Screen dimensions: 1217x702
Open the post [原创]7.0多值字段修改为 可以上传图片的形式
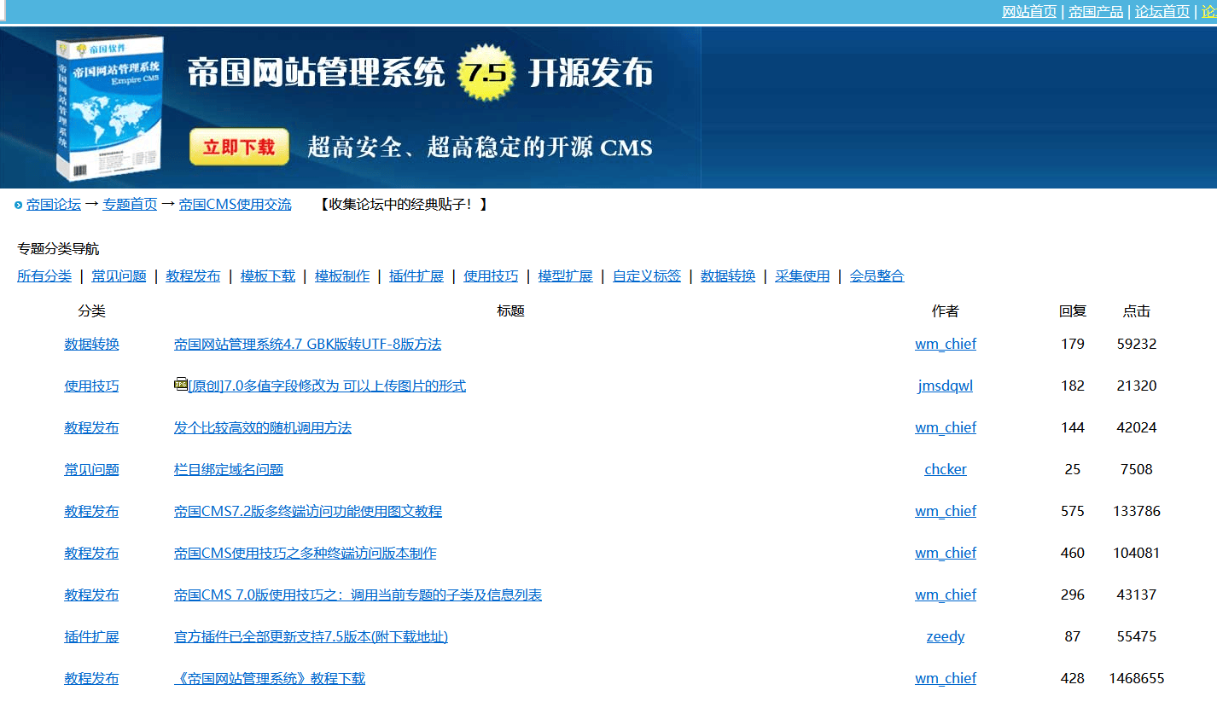click(327, 386)
